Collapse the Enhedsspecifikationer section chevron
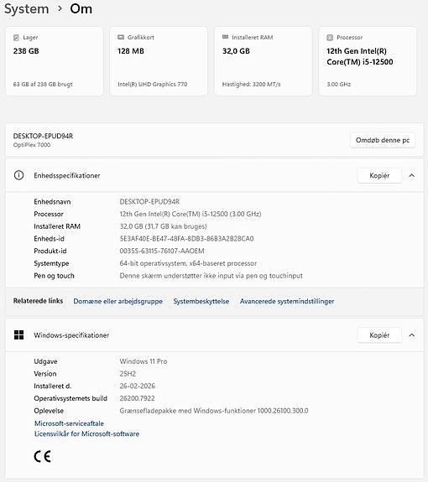Screen dimensions: 428x482 (412, 175)
